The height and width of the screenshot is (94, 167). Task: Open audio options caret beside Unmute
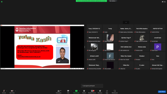[x=7, y=91]
